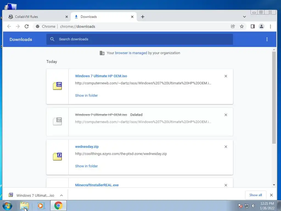Open a new tab with plus button

click(x=143, y=17)
